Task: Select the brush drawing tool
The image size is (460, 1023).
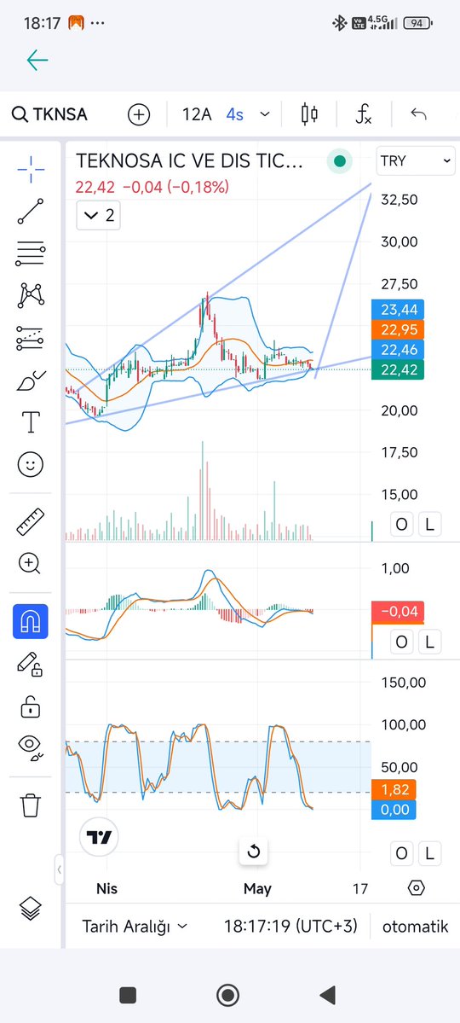Action: pyautogui.click(x=31, y=380)
